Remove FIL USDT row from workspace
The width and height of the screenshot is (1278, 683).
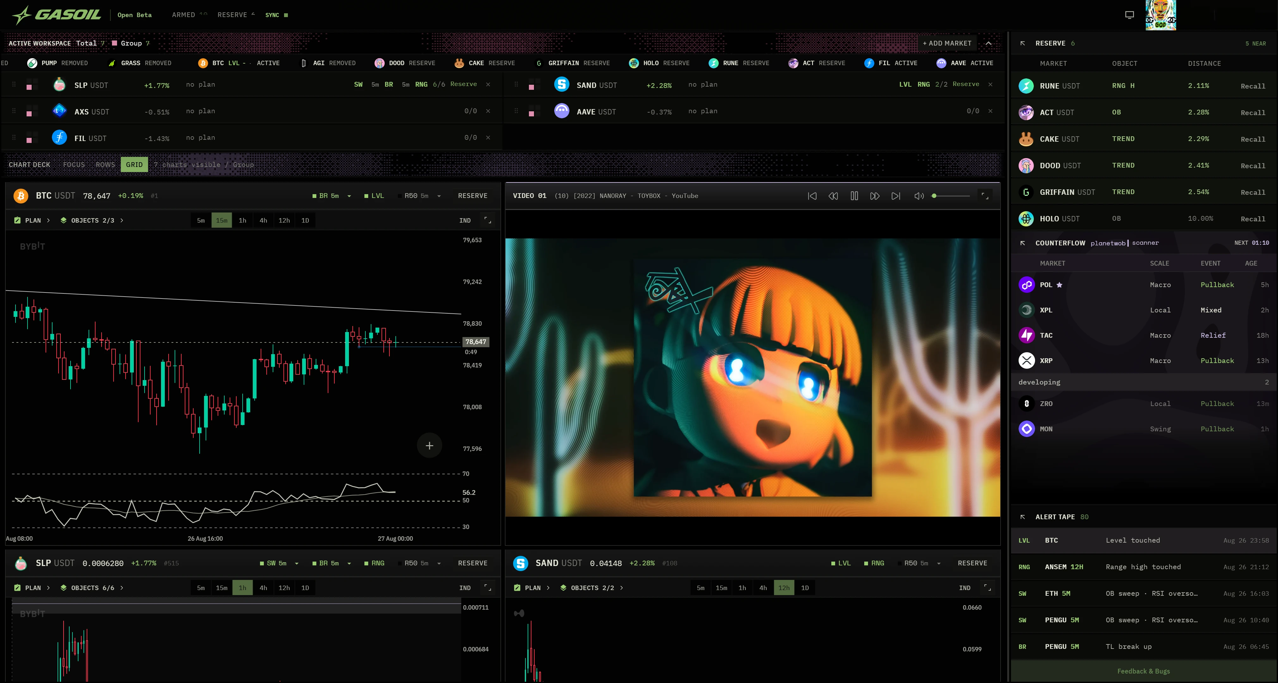(x=488, y=138)
